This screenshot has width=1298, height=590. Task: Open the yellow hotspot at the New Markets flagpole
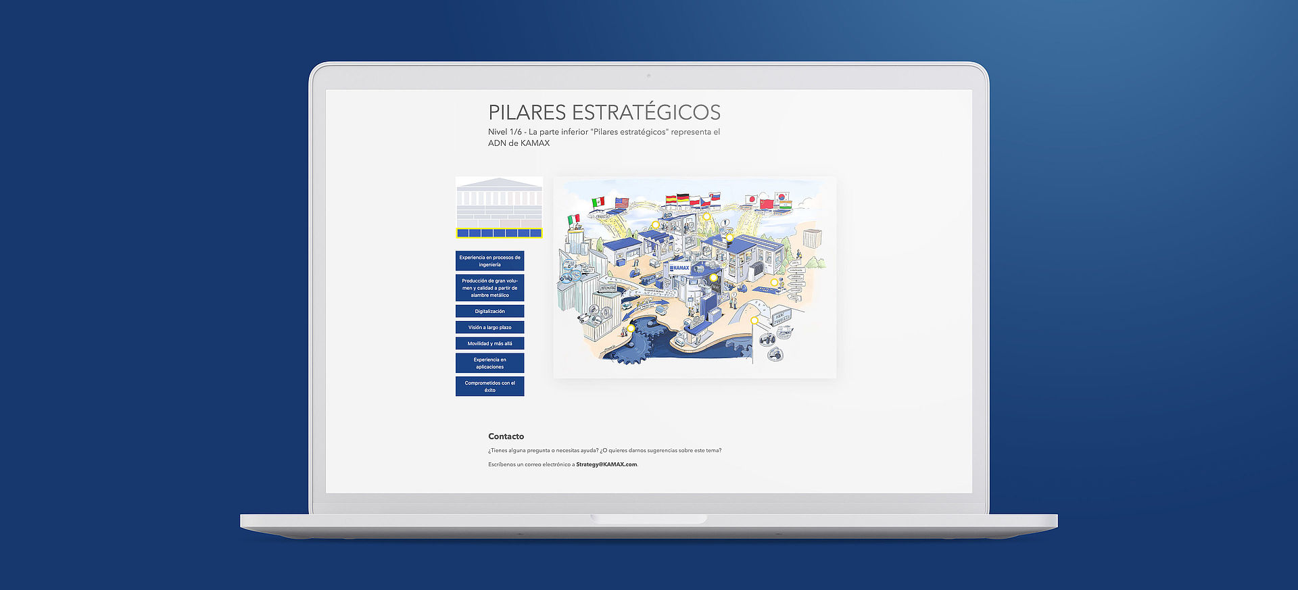pos(754,320)
